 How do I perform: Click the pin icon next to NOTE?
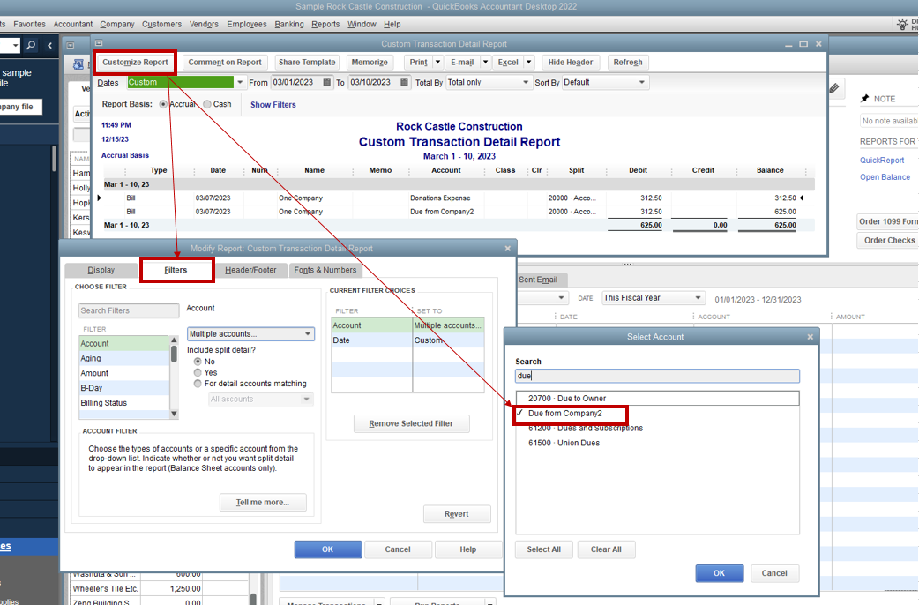864,99
